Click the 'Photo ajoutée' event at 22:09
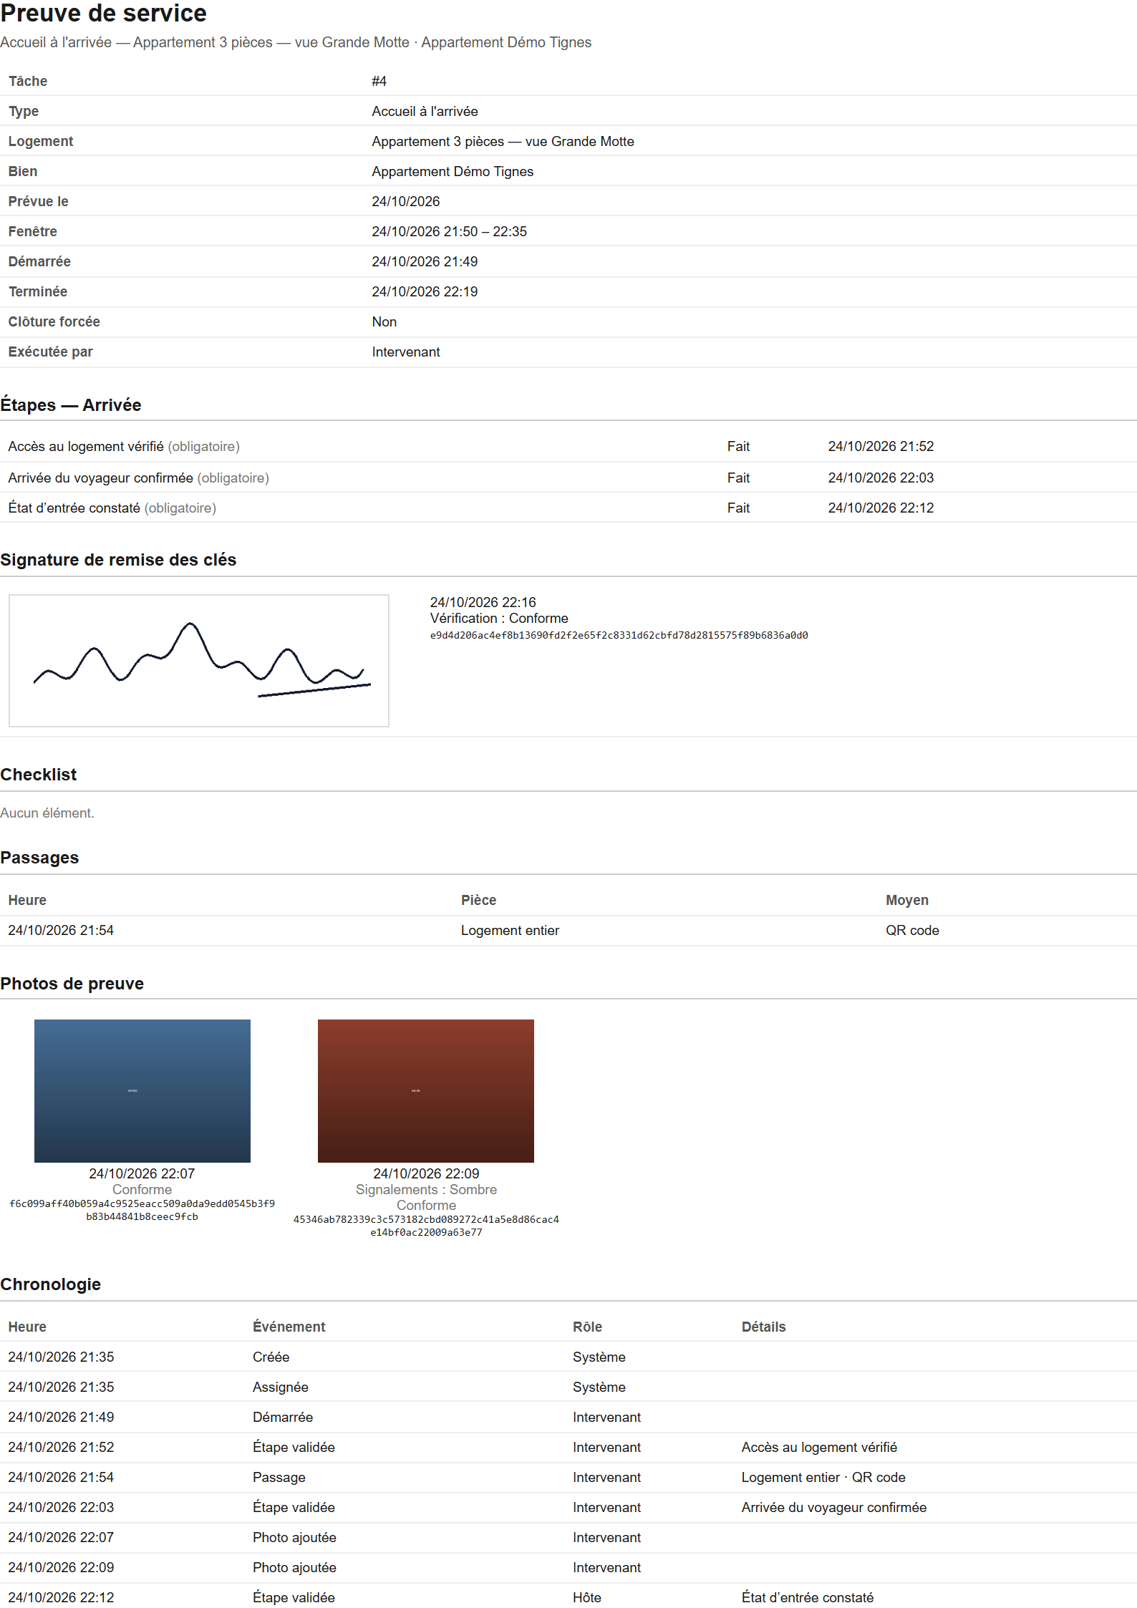This screenshot has width=1137, height=1608. point(294,1567)
